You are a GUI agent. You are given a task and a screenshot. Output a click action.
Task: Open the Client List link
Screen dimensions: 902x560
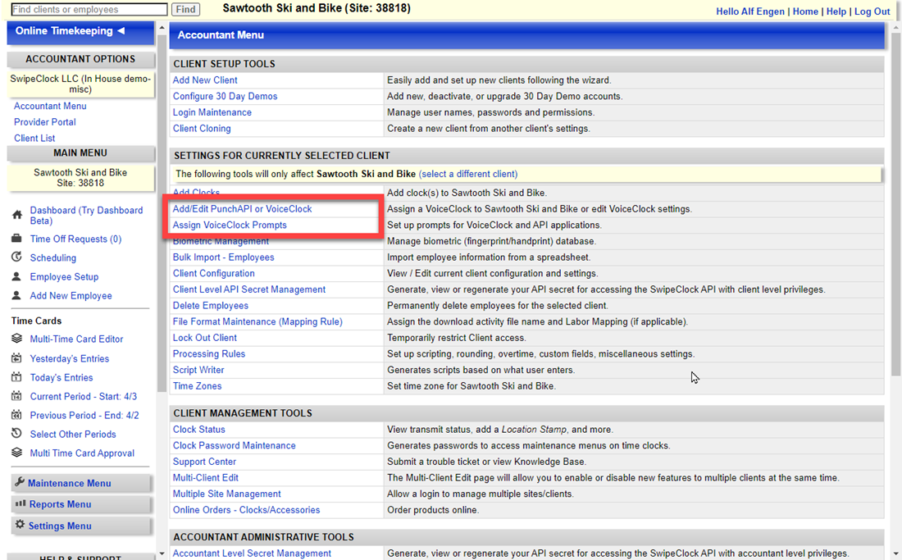click(34, 138)
